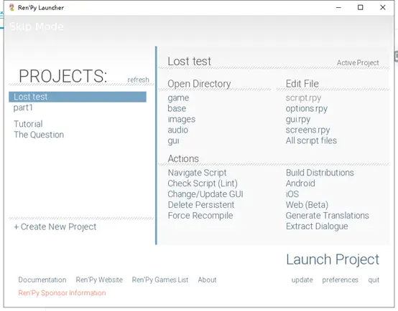Image resolution: width=398 pixels, height=311 pixels.
Task: Open the game directory
Action: [x=178, y=97]
